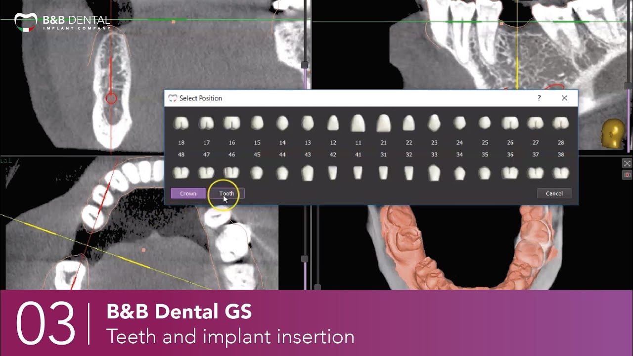Select lower tooth 35 icon
This screenshot has width=633, height=356.
485,173
